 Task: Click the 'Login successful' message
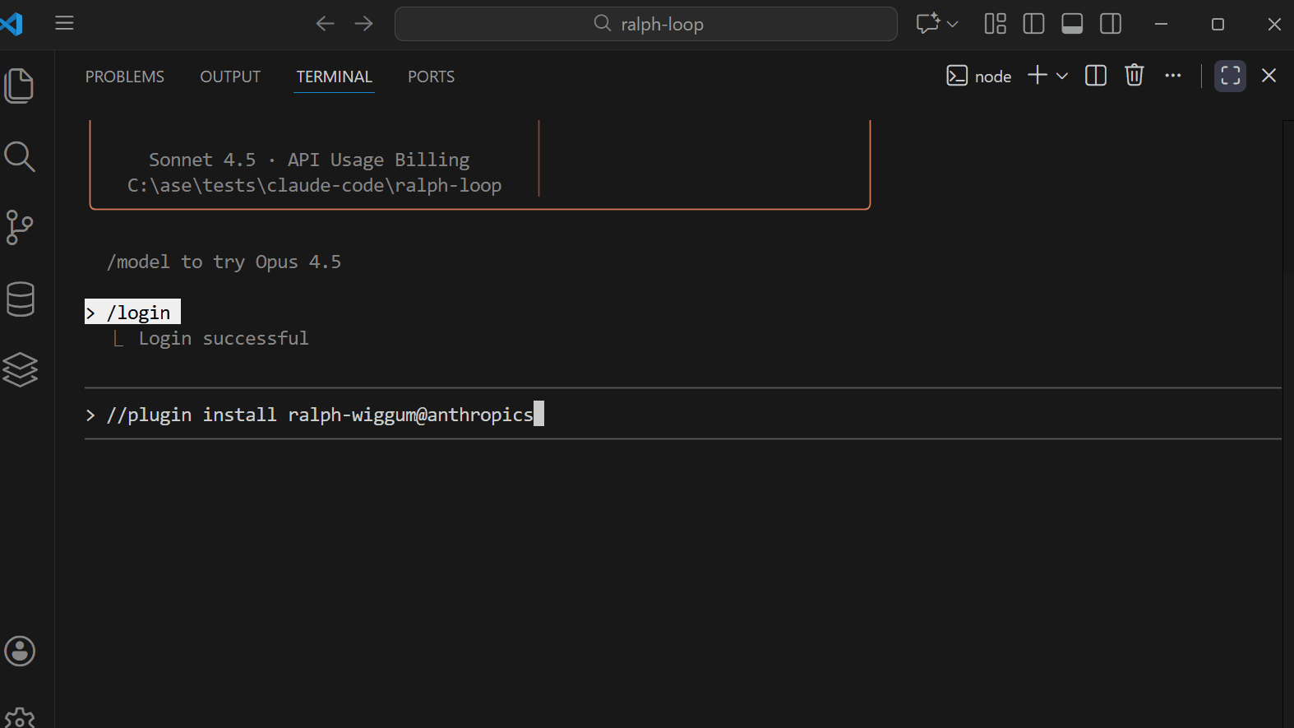click(224, 338)
